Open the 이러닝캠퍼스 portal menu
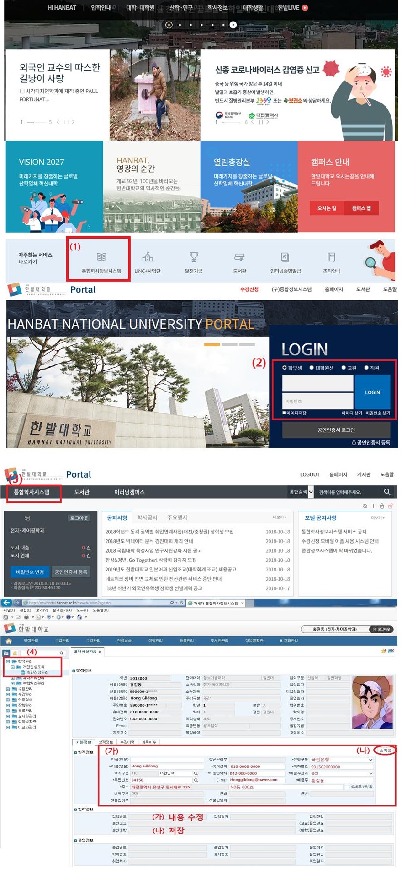The width and height of the screenshot is (402, 870). click(x=129, y=492)
